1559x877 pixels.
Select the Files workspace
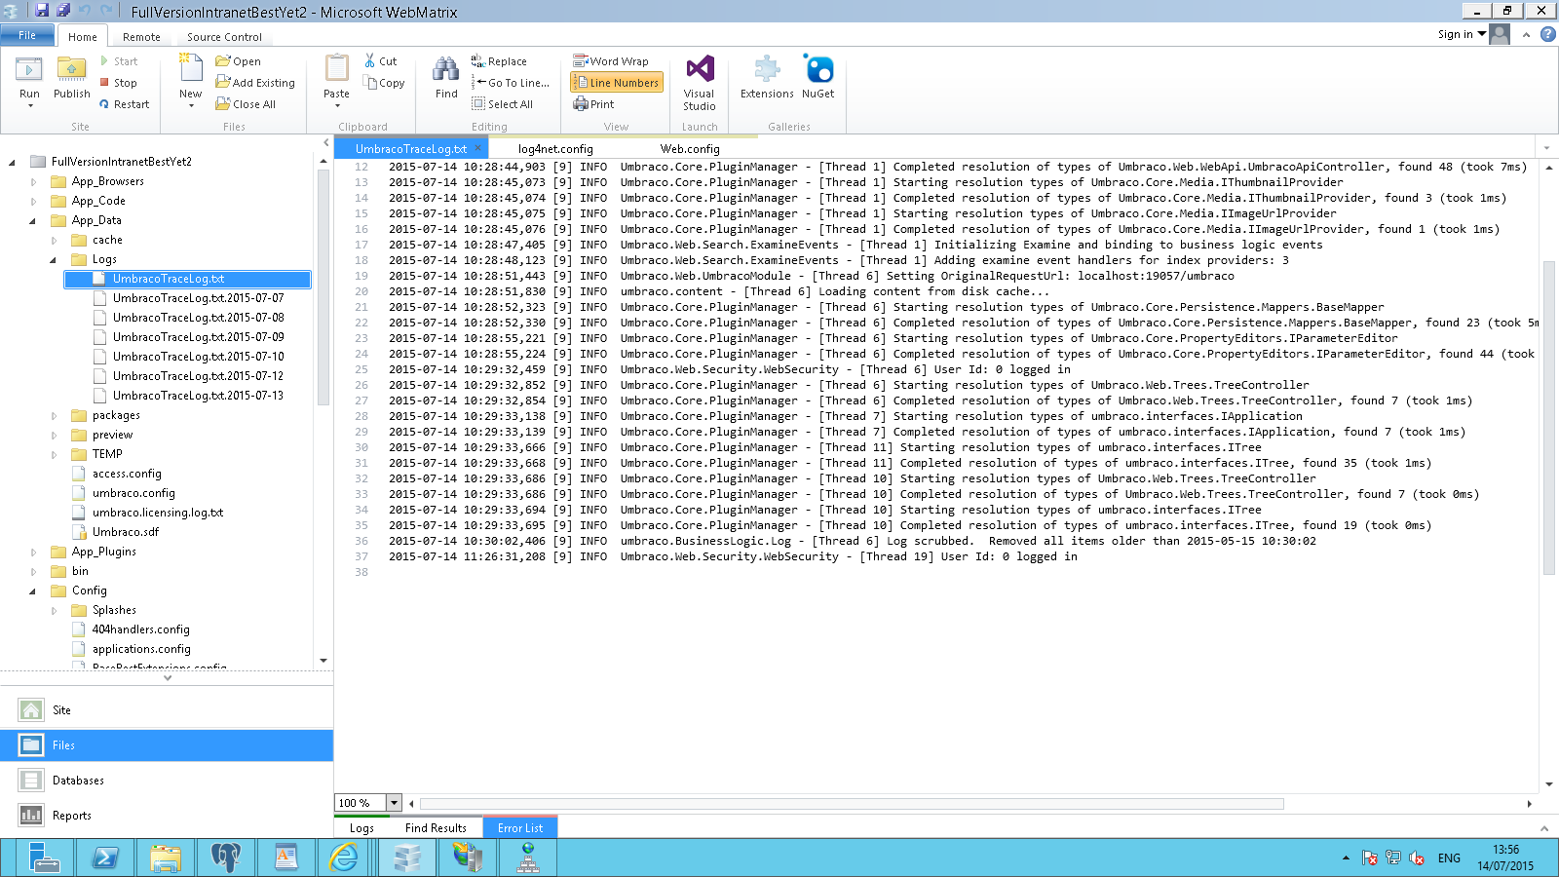click(167, 745)
